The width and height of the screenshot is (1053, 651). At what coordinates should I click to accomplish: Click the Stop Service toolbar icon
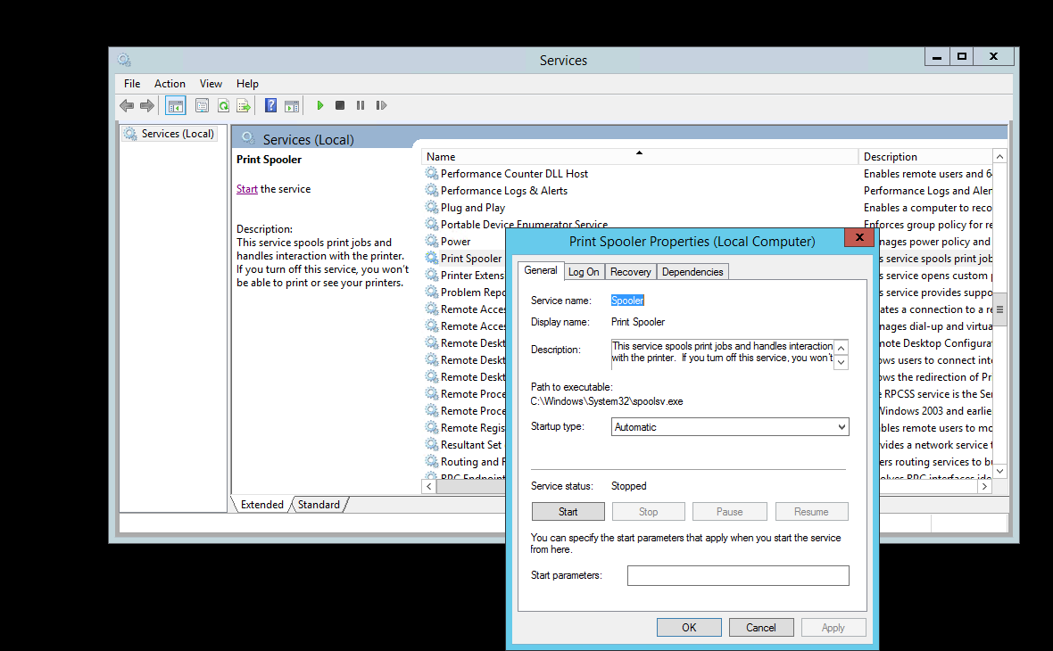[x=340, y=105]
